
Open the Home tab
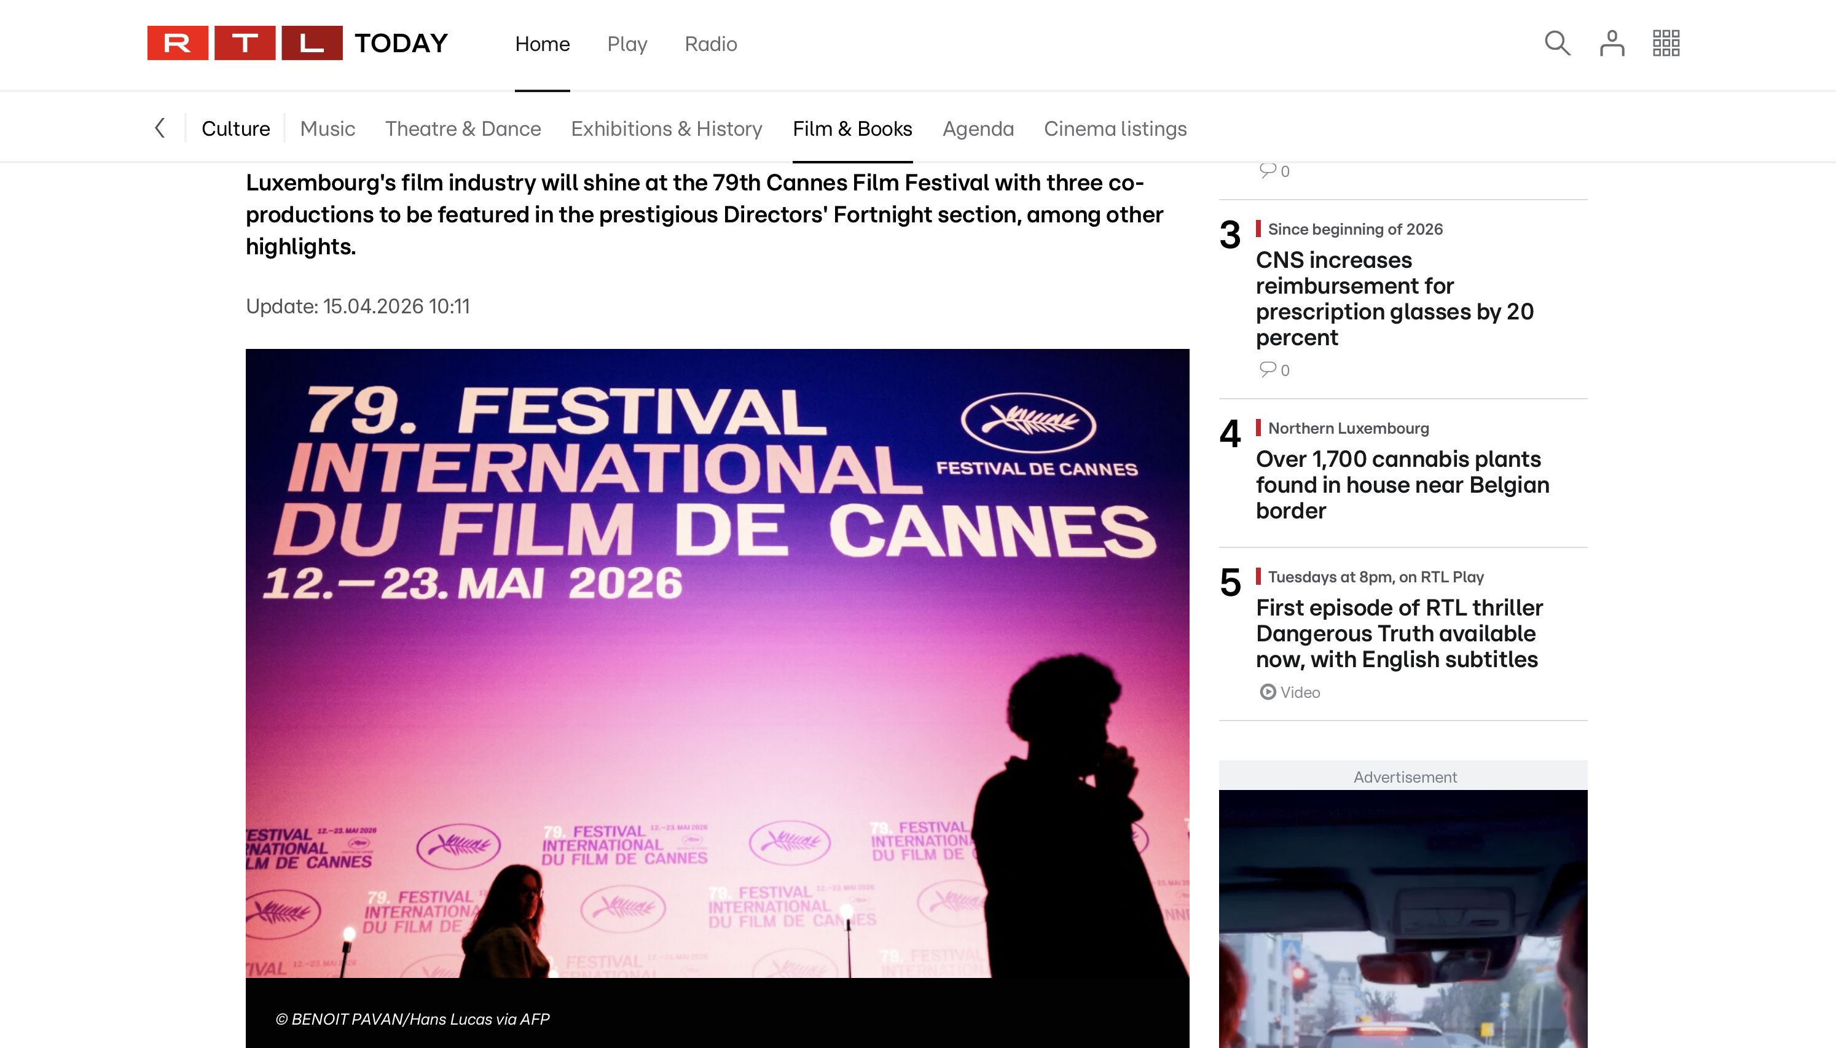coord(542,44)
